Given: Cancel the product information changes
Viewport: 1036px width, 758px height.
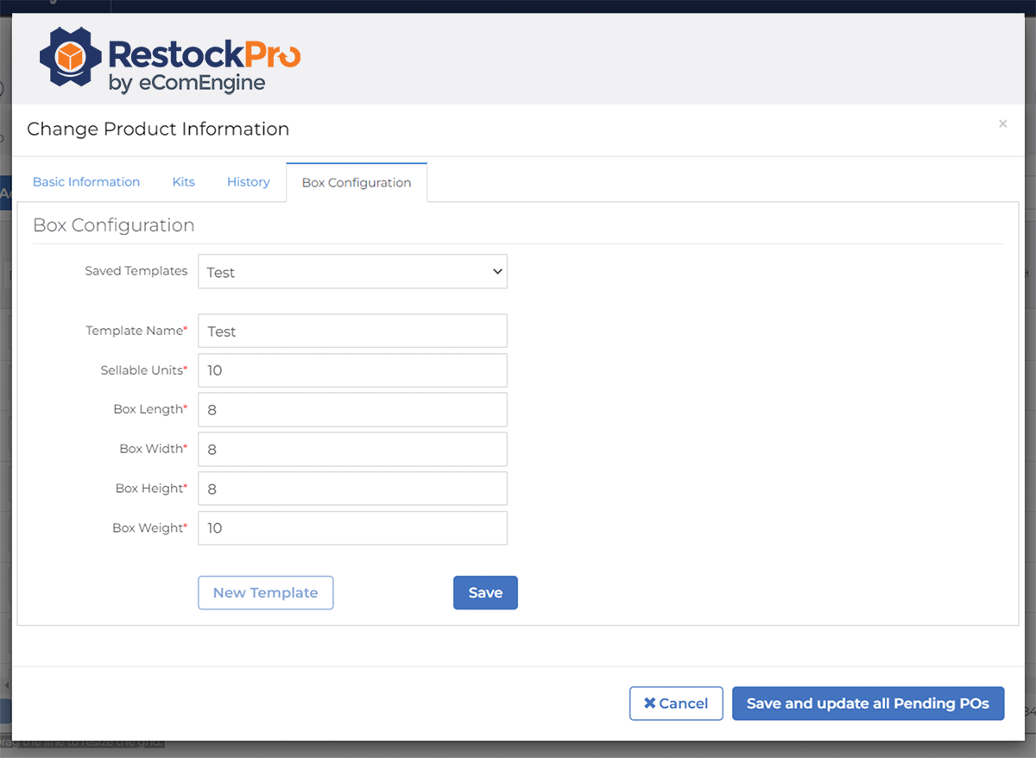Looking at the screenshot, I should pos(675,704).
